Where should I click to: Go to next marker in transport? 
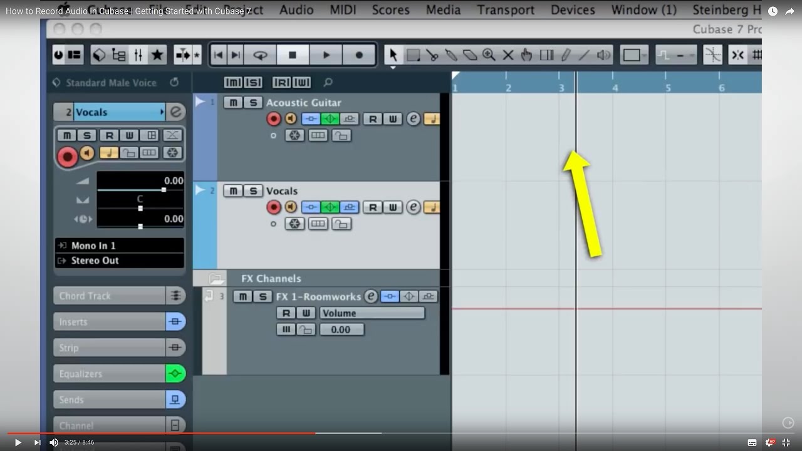tap(236, 55)
